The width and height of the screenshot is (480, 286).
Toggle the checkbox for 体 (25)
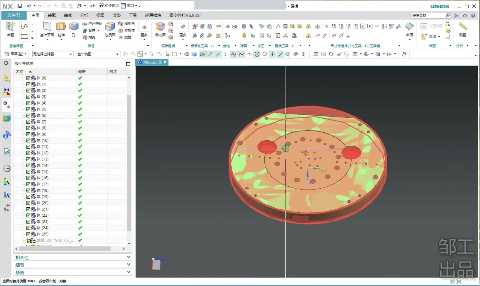click(x=28, y=234)
